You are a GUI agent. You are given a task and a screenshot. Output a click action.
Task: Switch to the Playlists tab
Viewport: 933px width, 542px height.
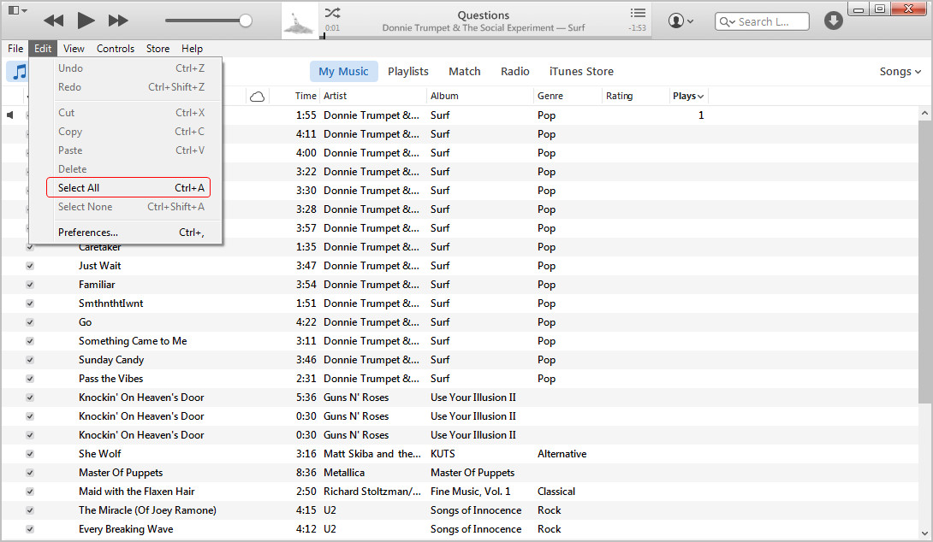tap(408, 71)
